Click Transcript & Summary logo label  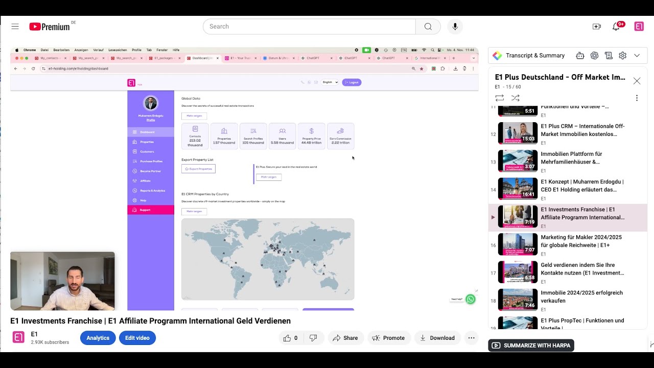(529, 56)
